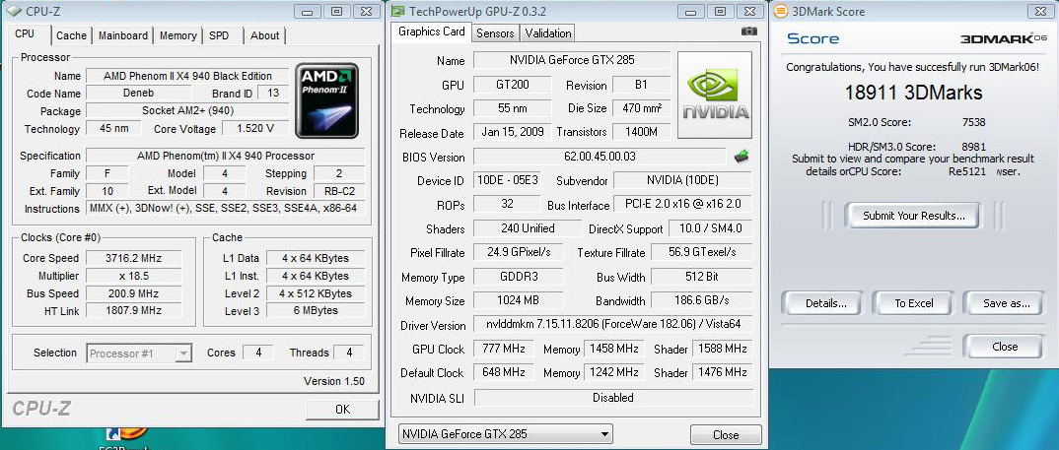
Task: Click the Specification field in CPU-Z
Action: click(x=226, y=156)
